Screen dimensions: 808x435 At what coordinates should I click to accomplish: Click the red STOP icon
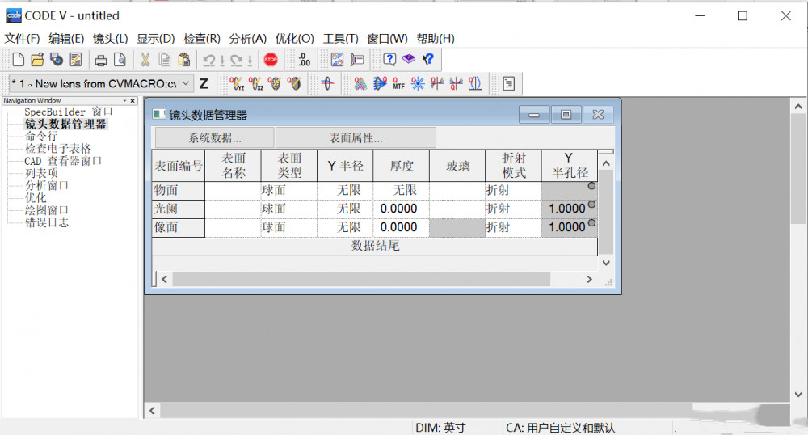pos(271,60)
